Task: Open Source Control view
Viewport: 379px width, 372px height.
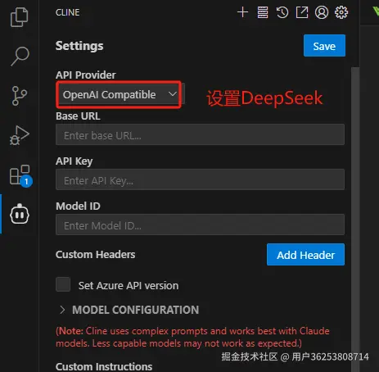Action: point(19,96)
